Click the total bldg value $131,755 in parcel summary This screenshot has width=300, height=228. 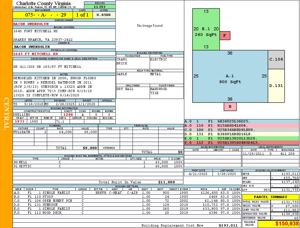tap(290, 202)
